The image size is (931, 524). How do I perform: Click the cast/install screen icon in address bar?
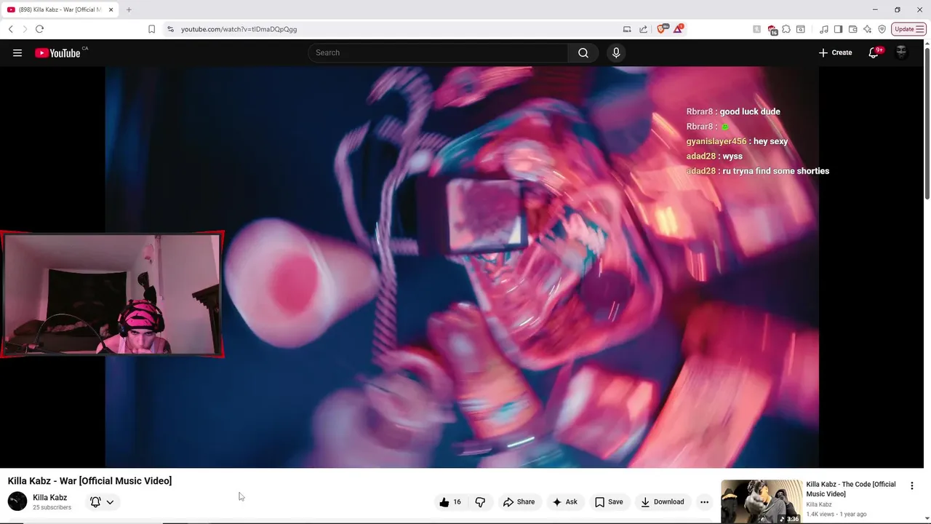click(627, 29)
